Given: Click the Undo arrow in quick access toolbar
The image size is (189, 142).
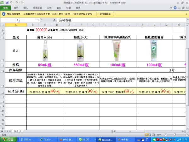Looking at the screenshot, I should [x=11, y=2].
